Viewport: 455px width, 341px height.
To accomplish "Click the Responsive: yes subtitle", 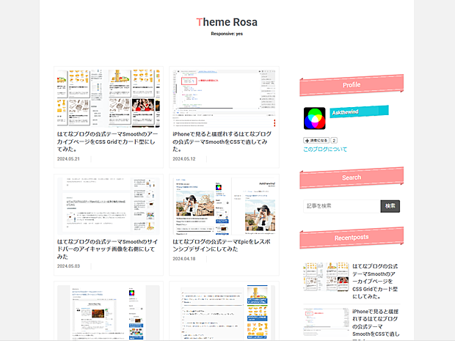I will click(x=227, y=34).
